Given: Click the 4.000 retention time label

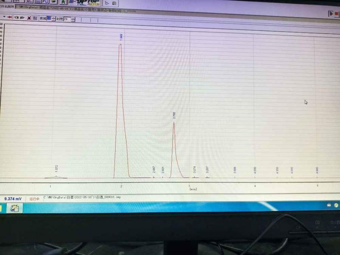Looking at the screenshot, I should 255,170.
